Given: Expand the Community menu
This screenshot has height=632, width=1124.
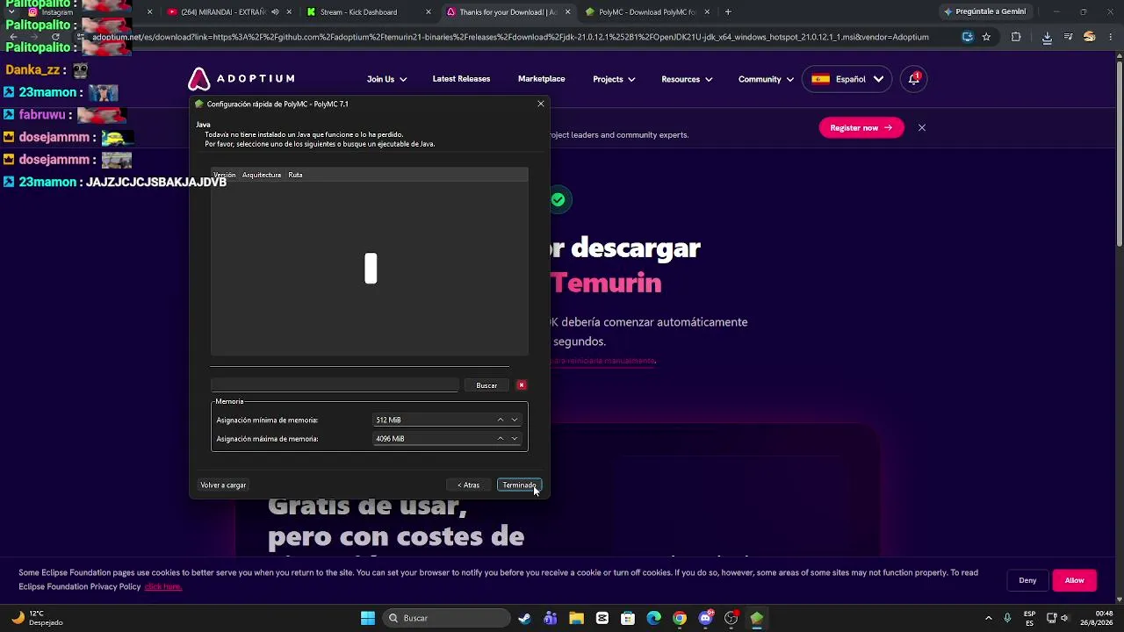Looking at the screenshot, I should pos(766,79).
